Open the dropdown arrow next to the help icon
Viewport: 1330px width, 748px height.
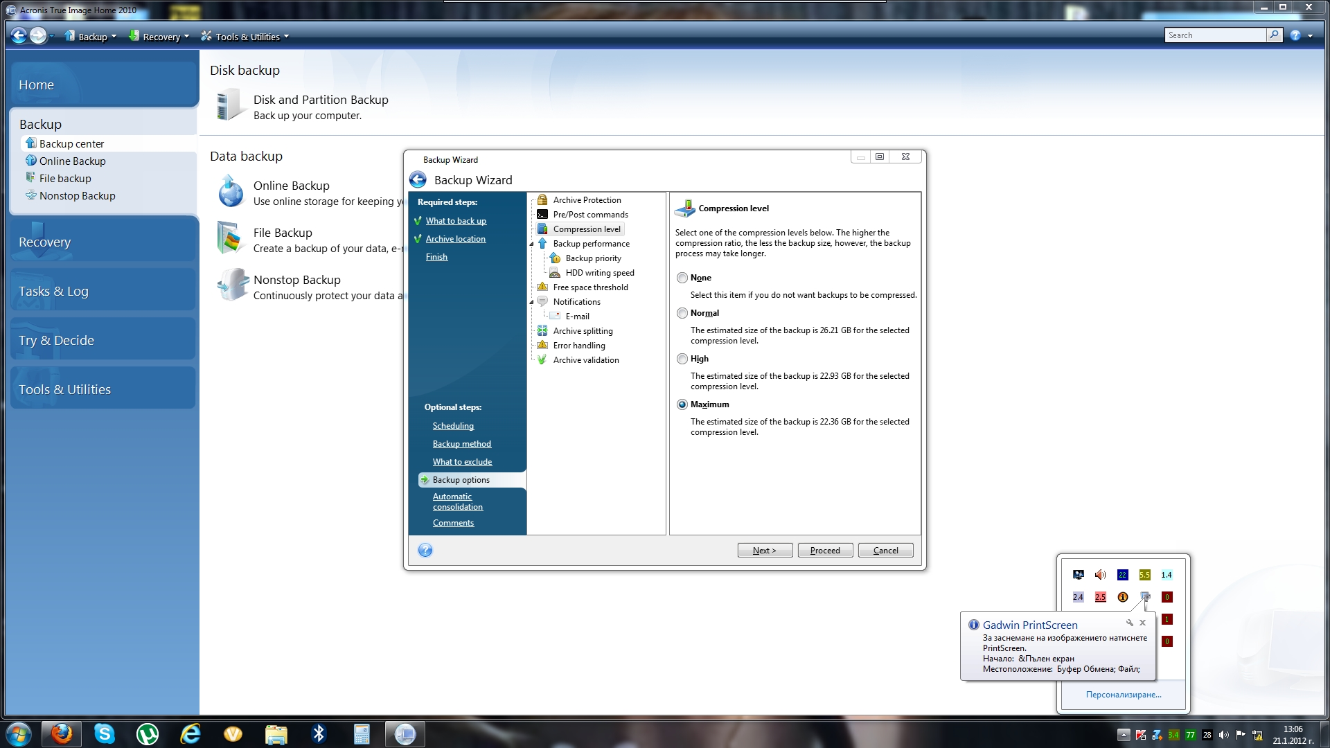click(1310, 36)
